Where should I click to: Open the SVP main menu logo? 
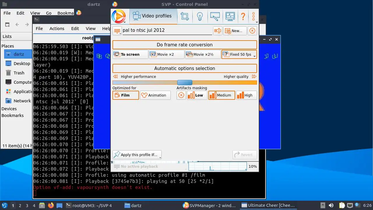coord(119,16)
